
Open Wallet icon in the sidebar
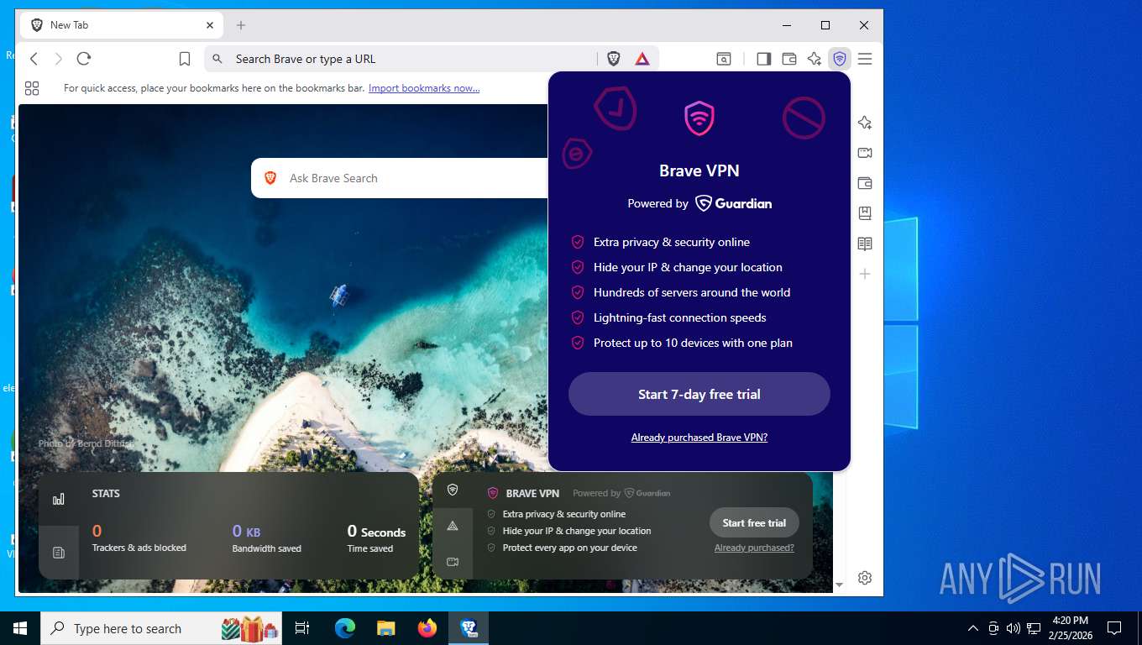[865, 183]
